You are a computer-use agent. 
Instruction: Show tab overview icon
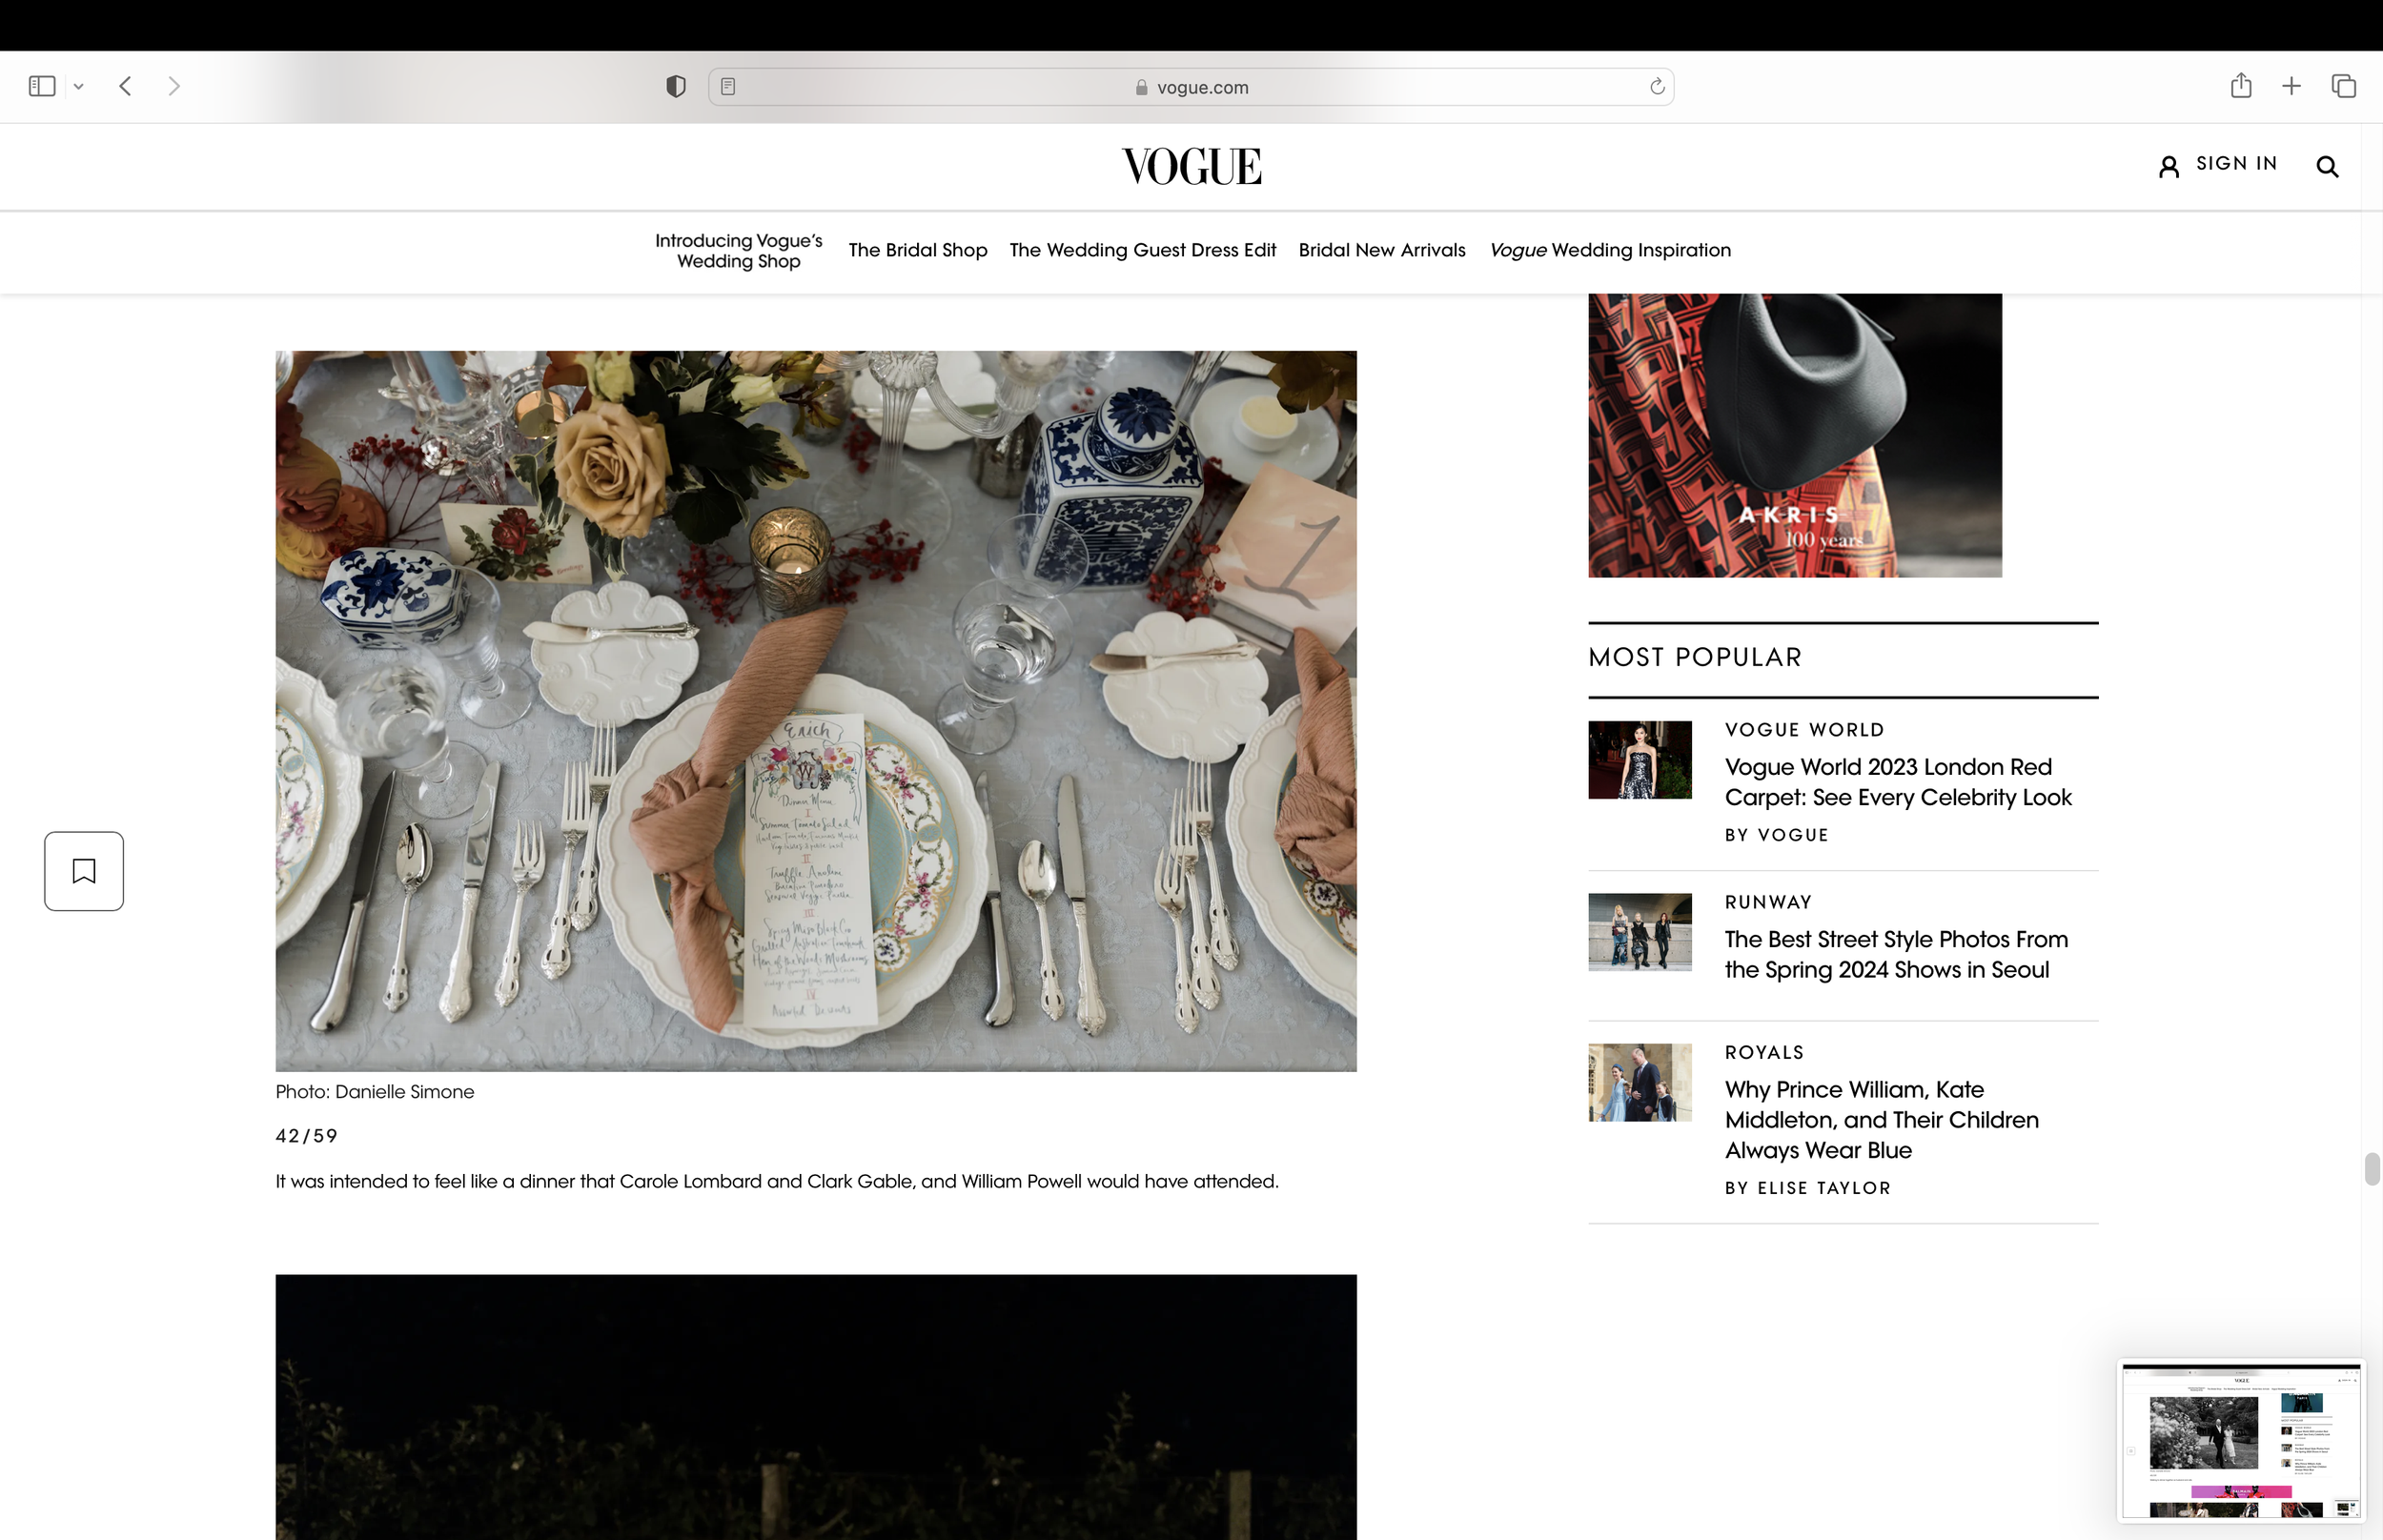(x=2343, y=86)
